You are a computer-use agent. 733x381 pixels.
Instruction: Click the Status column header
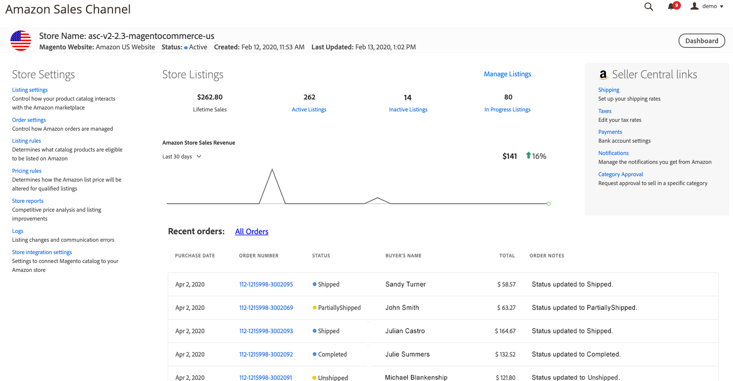tap(321, 256)
